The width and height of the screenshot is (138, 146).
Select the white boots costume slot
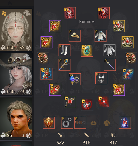64,50
